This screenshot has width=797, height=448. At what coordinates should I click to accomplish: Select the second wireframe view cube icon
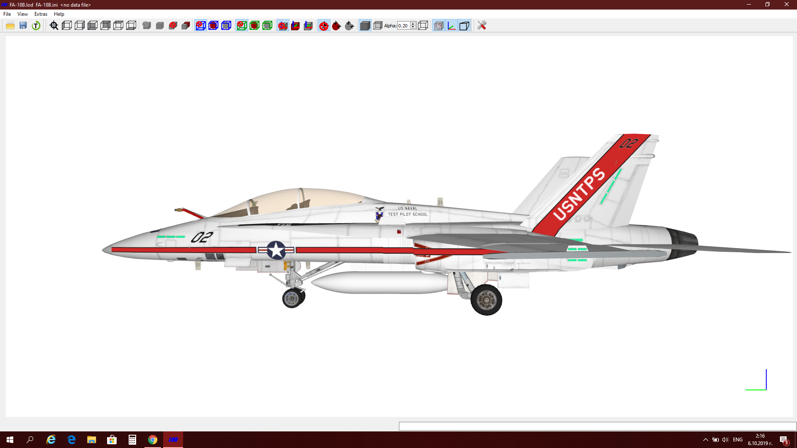pos(80,26)
